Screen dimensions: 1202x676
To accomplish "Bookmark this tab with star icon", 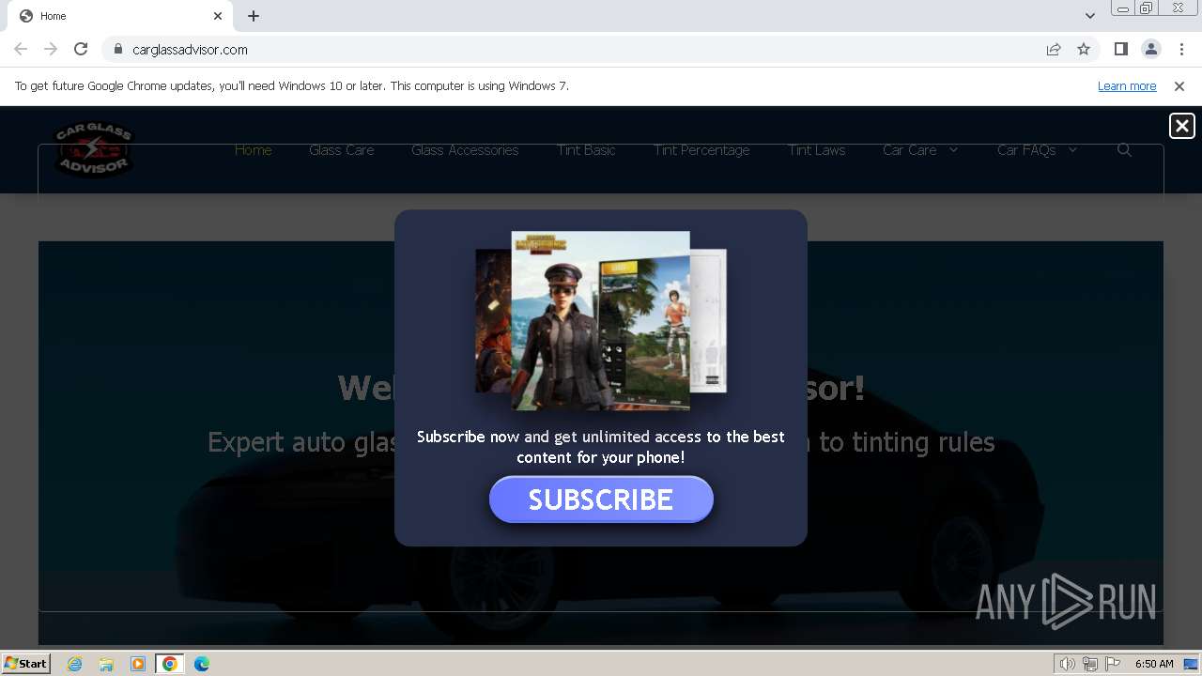I will point(1084,49).
